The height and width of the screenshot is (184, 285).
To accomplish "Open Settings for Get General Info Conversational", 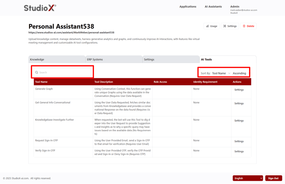I will pos(239,103).
